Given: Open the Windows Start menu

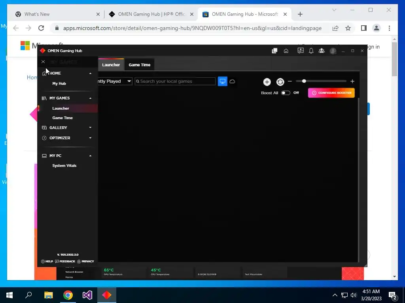Looking at the screenshot, I should 9,295.
